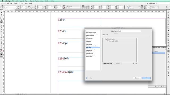Open the View menu
170x95 pixels.
(x=41, y=1)
